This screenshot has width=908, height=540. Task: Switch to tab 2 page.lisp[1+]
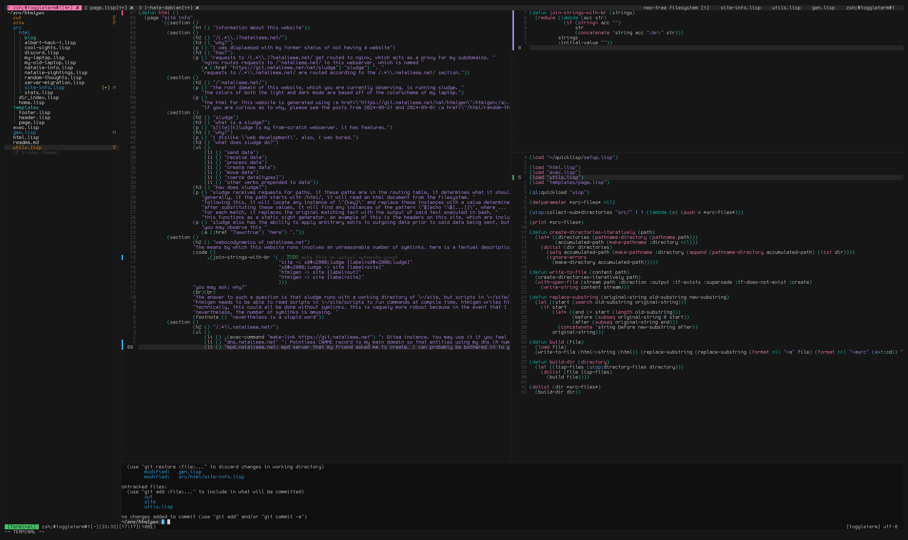[106, 7]
